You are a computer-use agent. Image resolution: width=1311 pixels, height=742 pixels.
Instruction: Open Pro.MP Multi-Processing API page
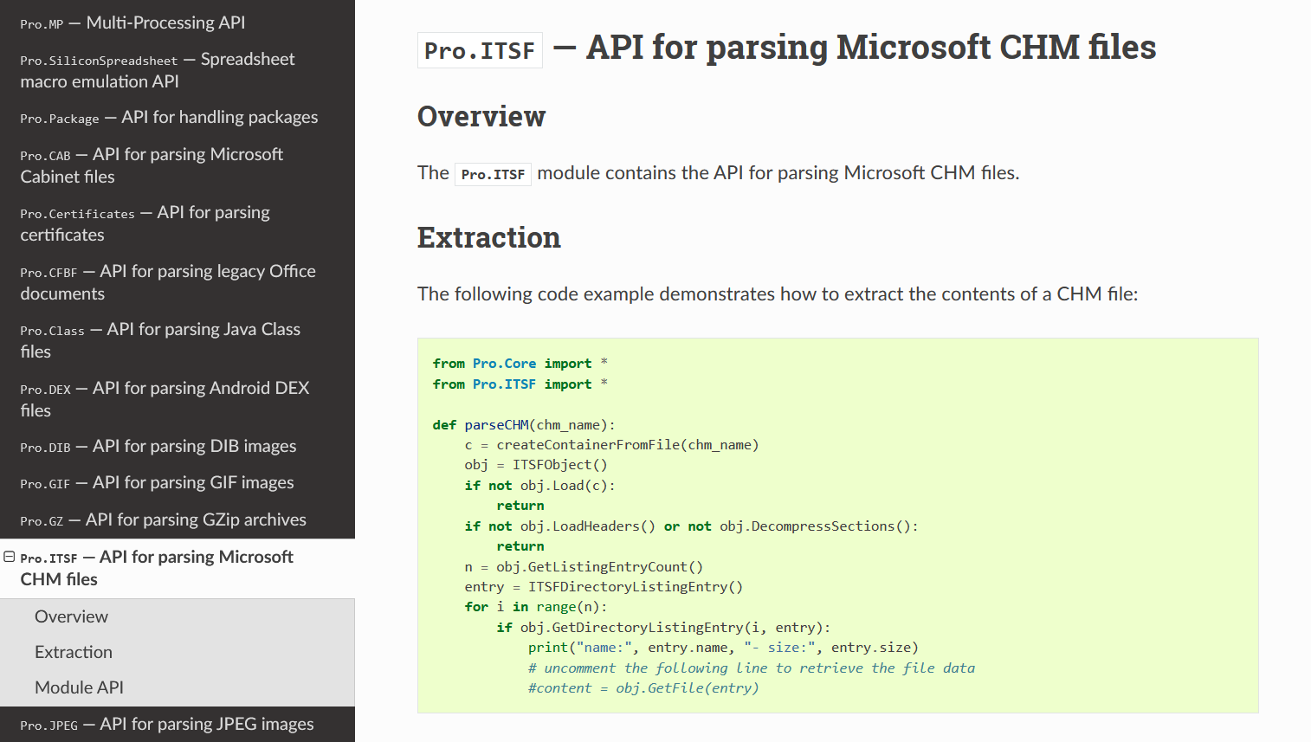[132, 23]
